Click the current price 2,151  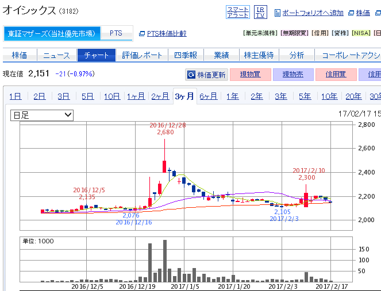point(39,73)
